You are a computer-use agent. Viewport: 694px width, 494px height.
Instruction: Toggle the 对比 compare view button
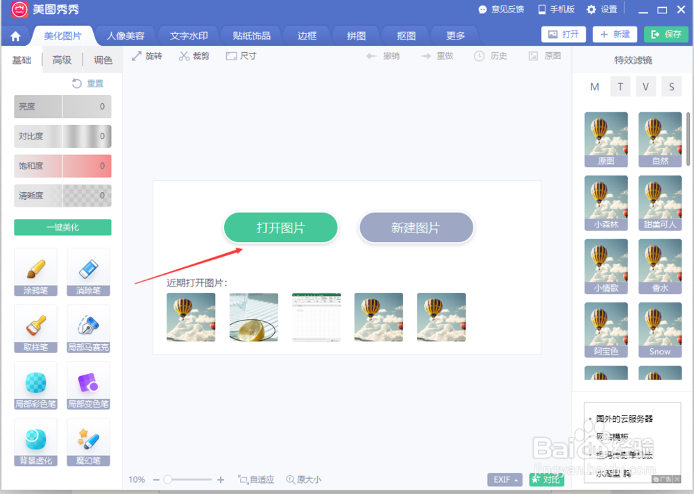[x=546, y=479]
